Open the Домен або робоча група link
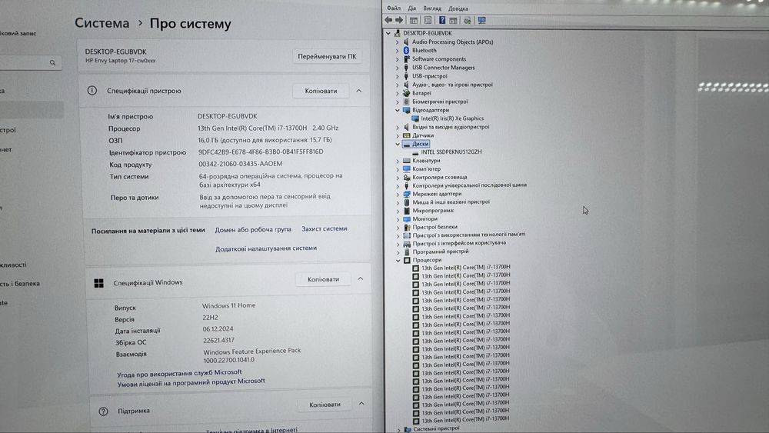 point(253,229)
